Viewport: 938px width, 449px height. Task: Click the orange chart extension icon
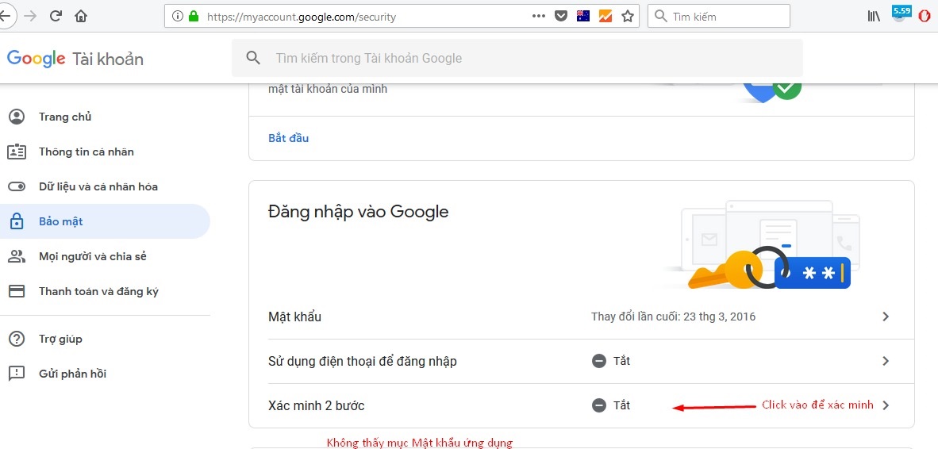(605, 16)
